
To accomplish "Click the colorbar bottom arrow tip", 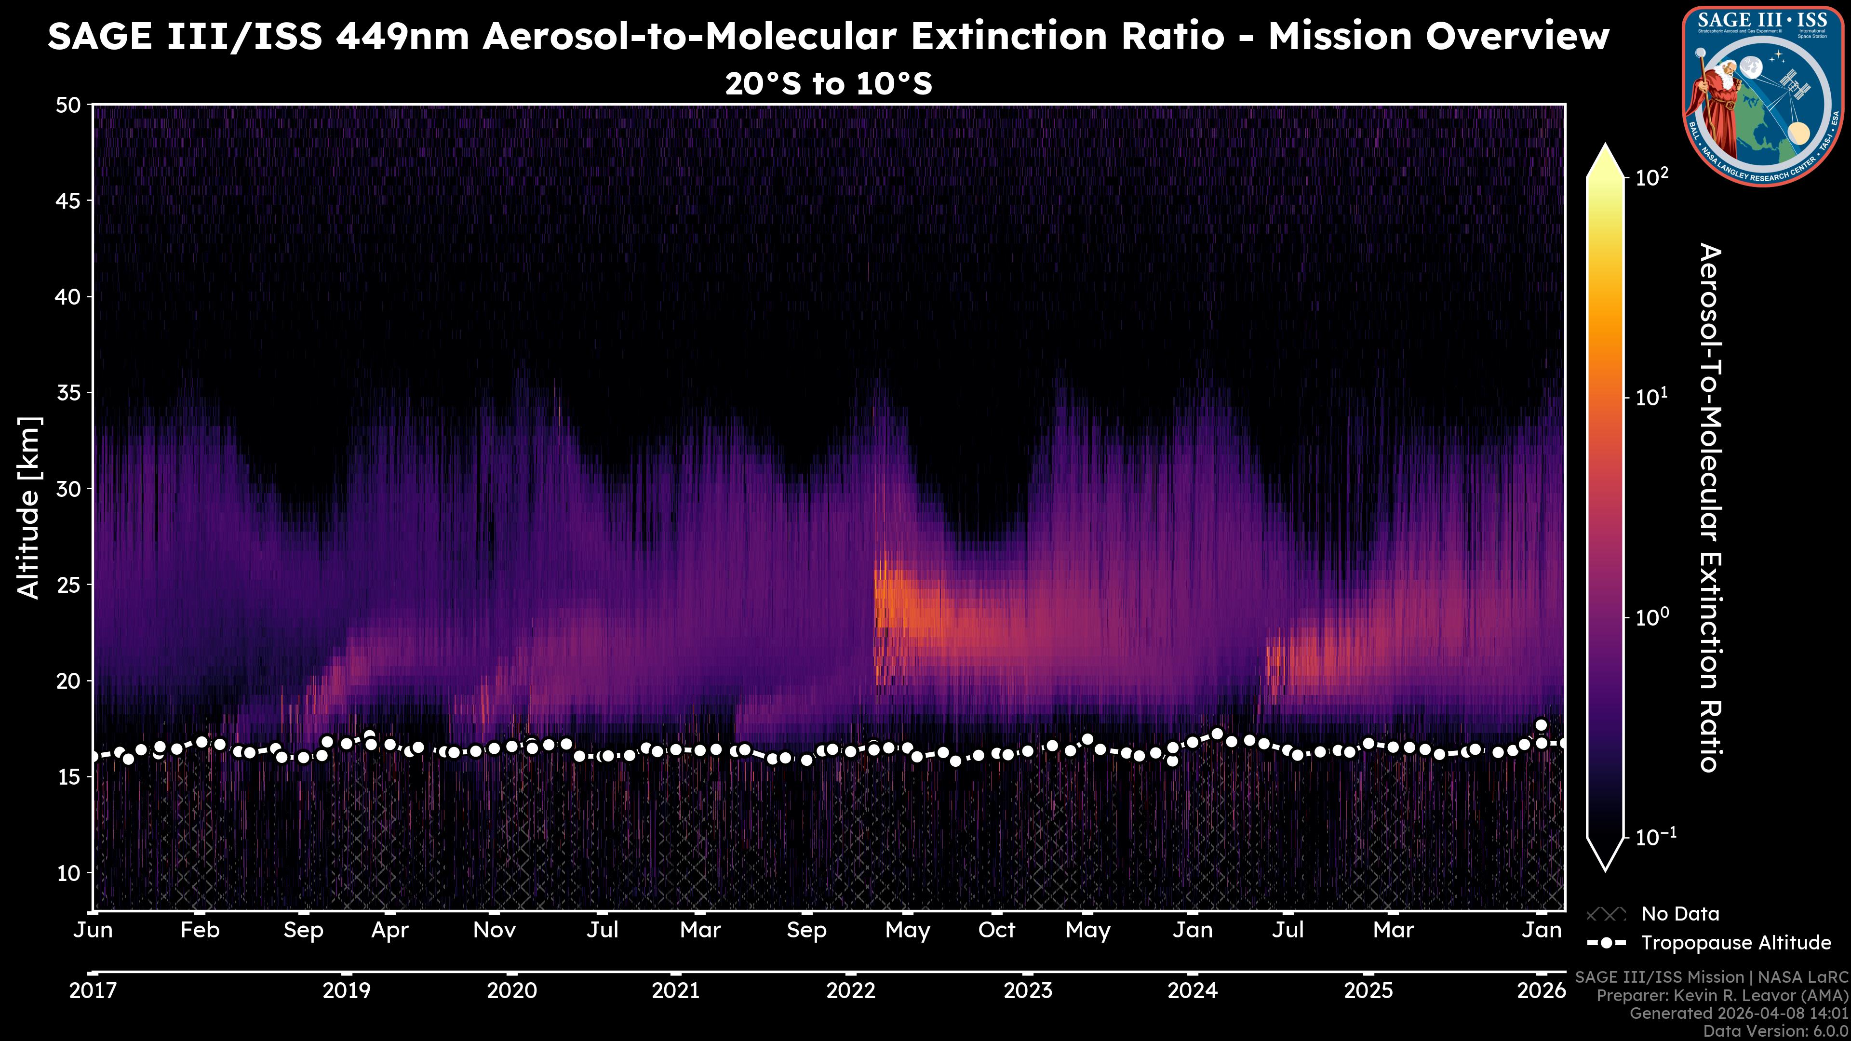I will point(1606,867).
